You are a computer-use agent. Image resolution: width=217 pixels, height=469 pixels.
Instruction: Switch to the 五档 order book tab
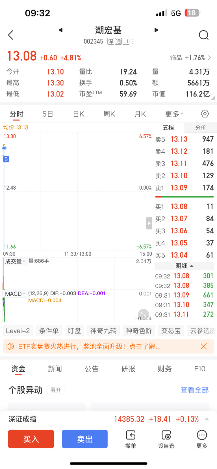168,128
